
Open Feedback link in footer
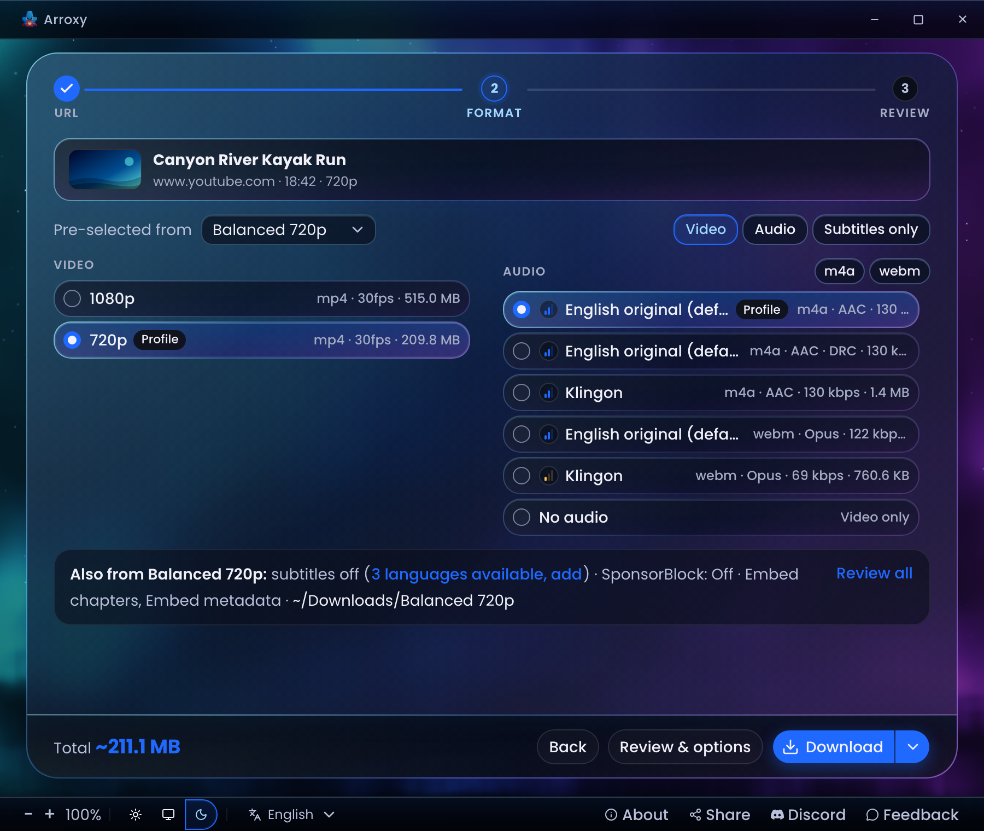[x=912, y=815]
